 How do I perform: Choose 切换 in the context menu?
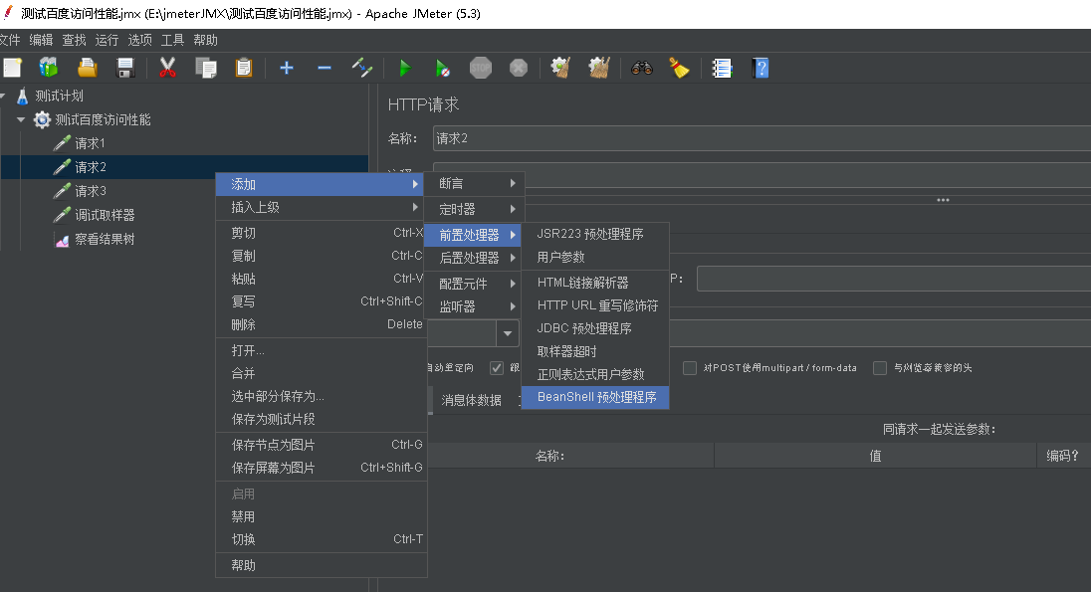[321, 540]
